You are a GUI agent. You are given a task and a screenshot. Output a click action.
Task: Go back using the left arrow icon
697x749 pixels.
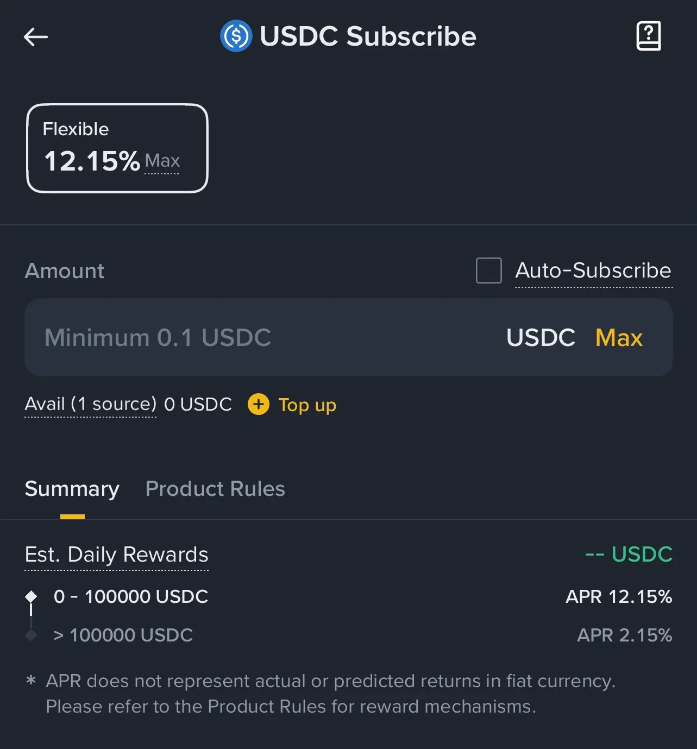(36, 37)
